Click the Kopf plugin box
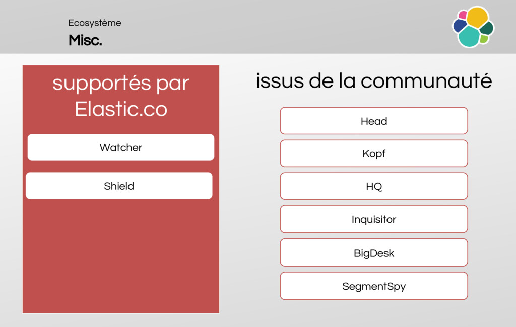Viewport: 516px width, 327px height. 374,153
